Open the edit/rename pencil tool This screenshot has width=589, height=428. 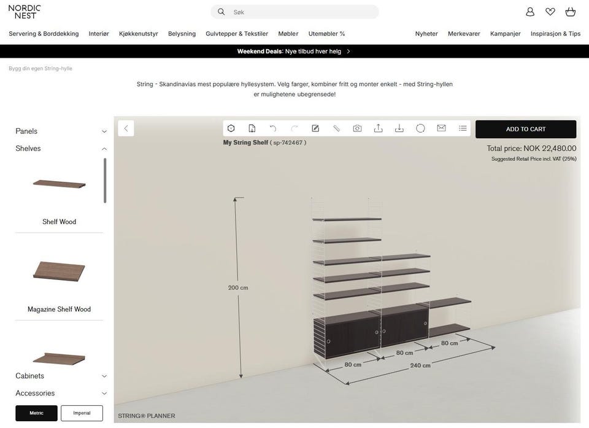pos(315,128)
